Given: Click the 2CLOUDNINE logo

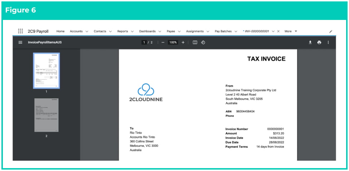Looking at the screenshot, I should 146,92.
